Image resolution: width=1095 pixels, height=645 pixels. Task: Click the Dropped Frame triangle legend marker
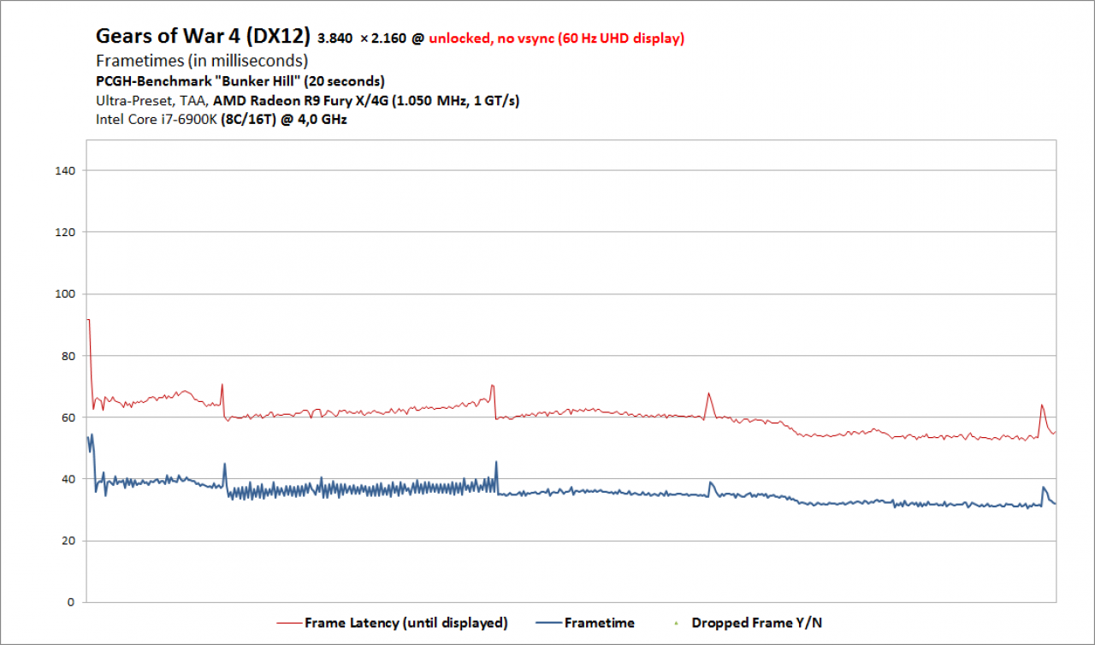pyautogui.click(x=675, y=623)
